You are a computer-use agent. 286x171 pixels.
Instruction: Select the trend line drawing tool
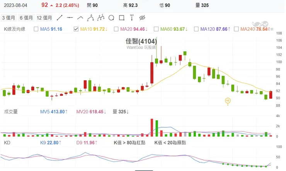(60, 18)
